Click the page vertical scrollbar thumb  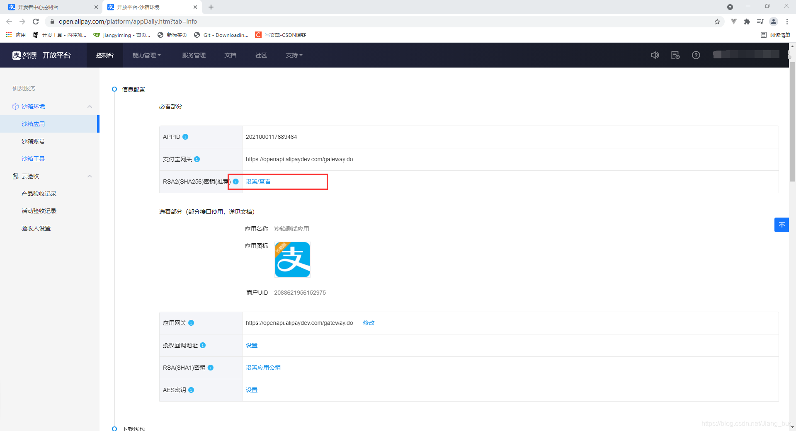792,121
